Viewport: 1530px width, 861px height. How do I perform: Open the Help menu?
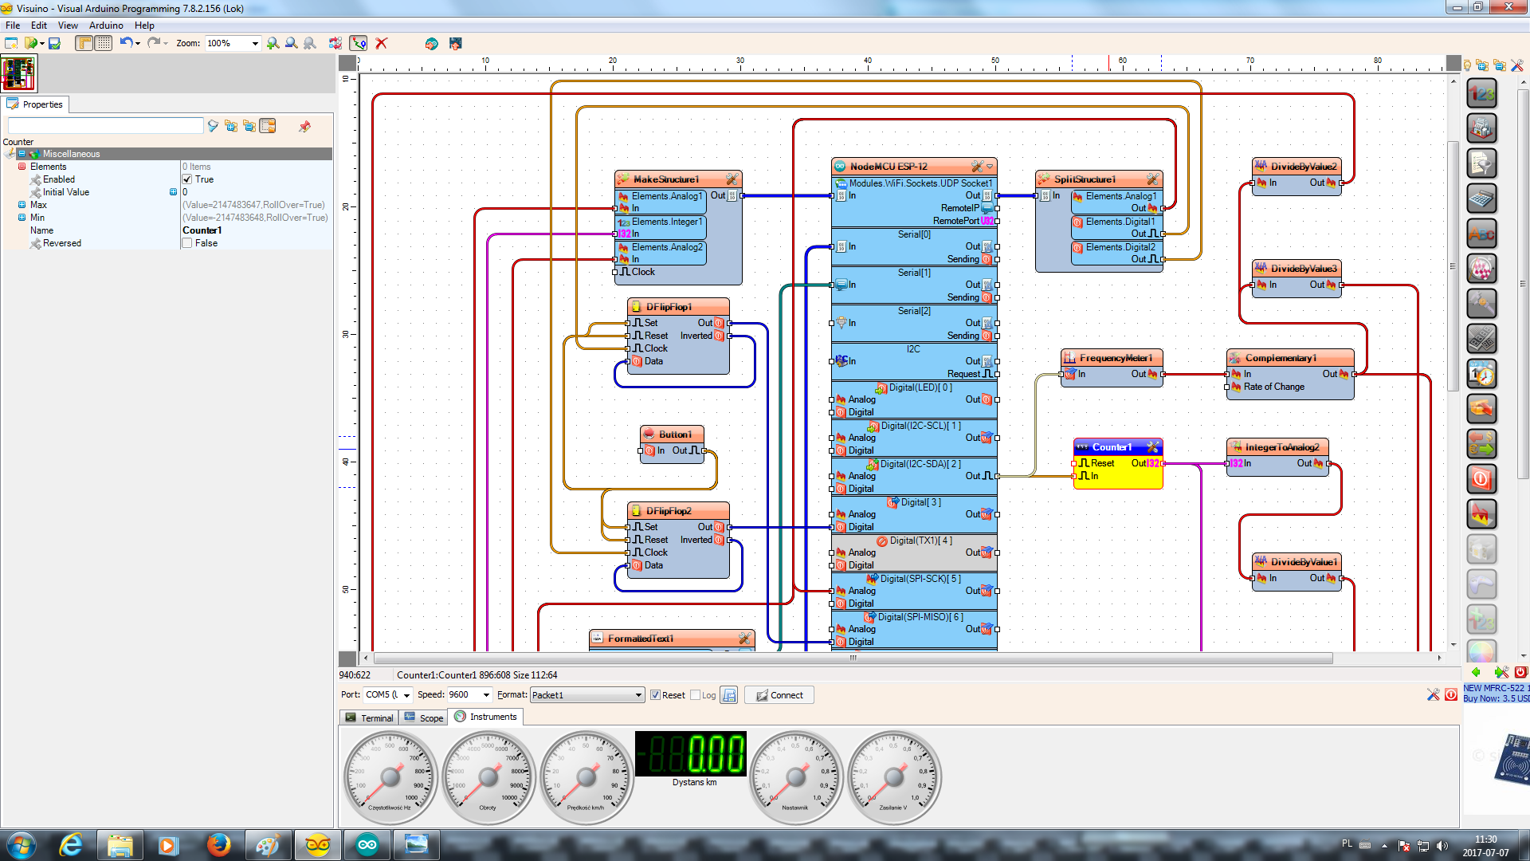coord(144,26)
